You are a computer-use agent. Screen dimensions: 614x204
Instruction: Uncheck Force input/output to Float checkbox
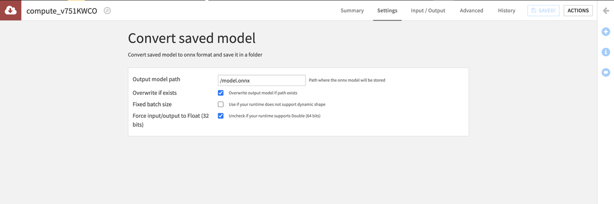(x=221, y=116)
